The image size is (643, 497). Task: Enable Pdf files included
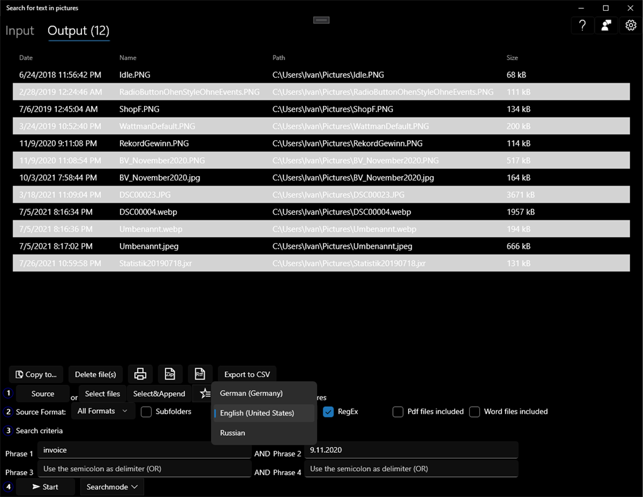pos(398,412)
